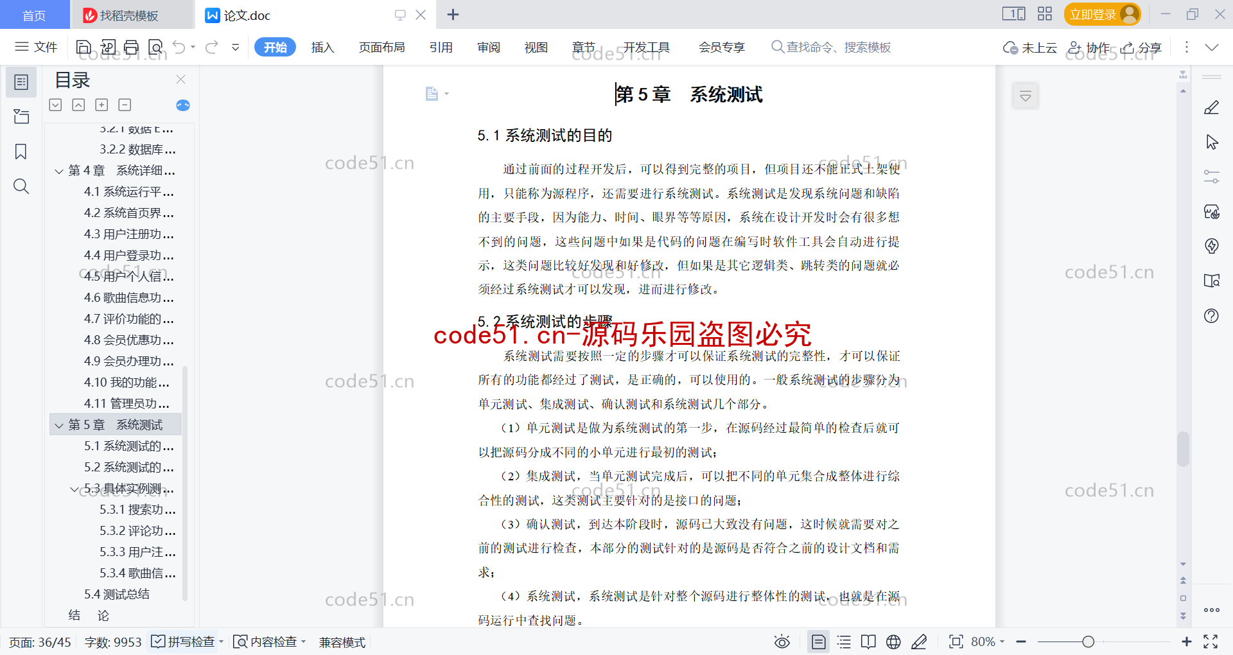1233x655 pixels.
Task: Select outline entry 4.10 我的功能
Action: coord(127,383)
